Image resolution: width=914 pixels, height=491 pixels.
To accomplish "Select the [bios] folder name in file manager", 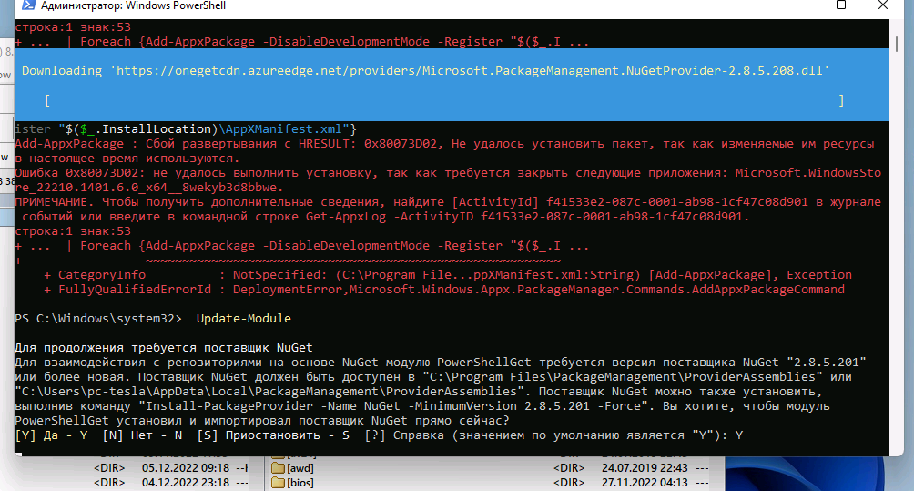I will [300, 483].
